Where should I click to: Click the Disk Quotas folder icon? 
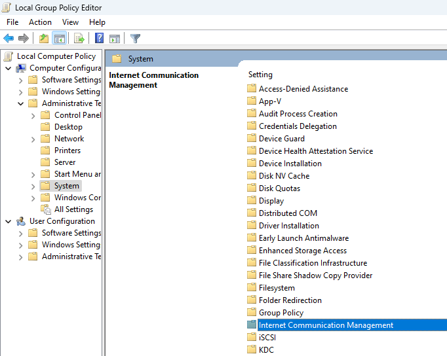click(252, 188)
